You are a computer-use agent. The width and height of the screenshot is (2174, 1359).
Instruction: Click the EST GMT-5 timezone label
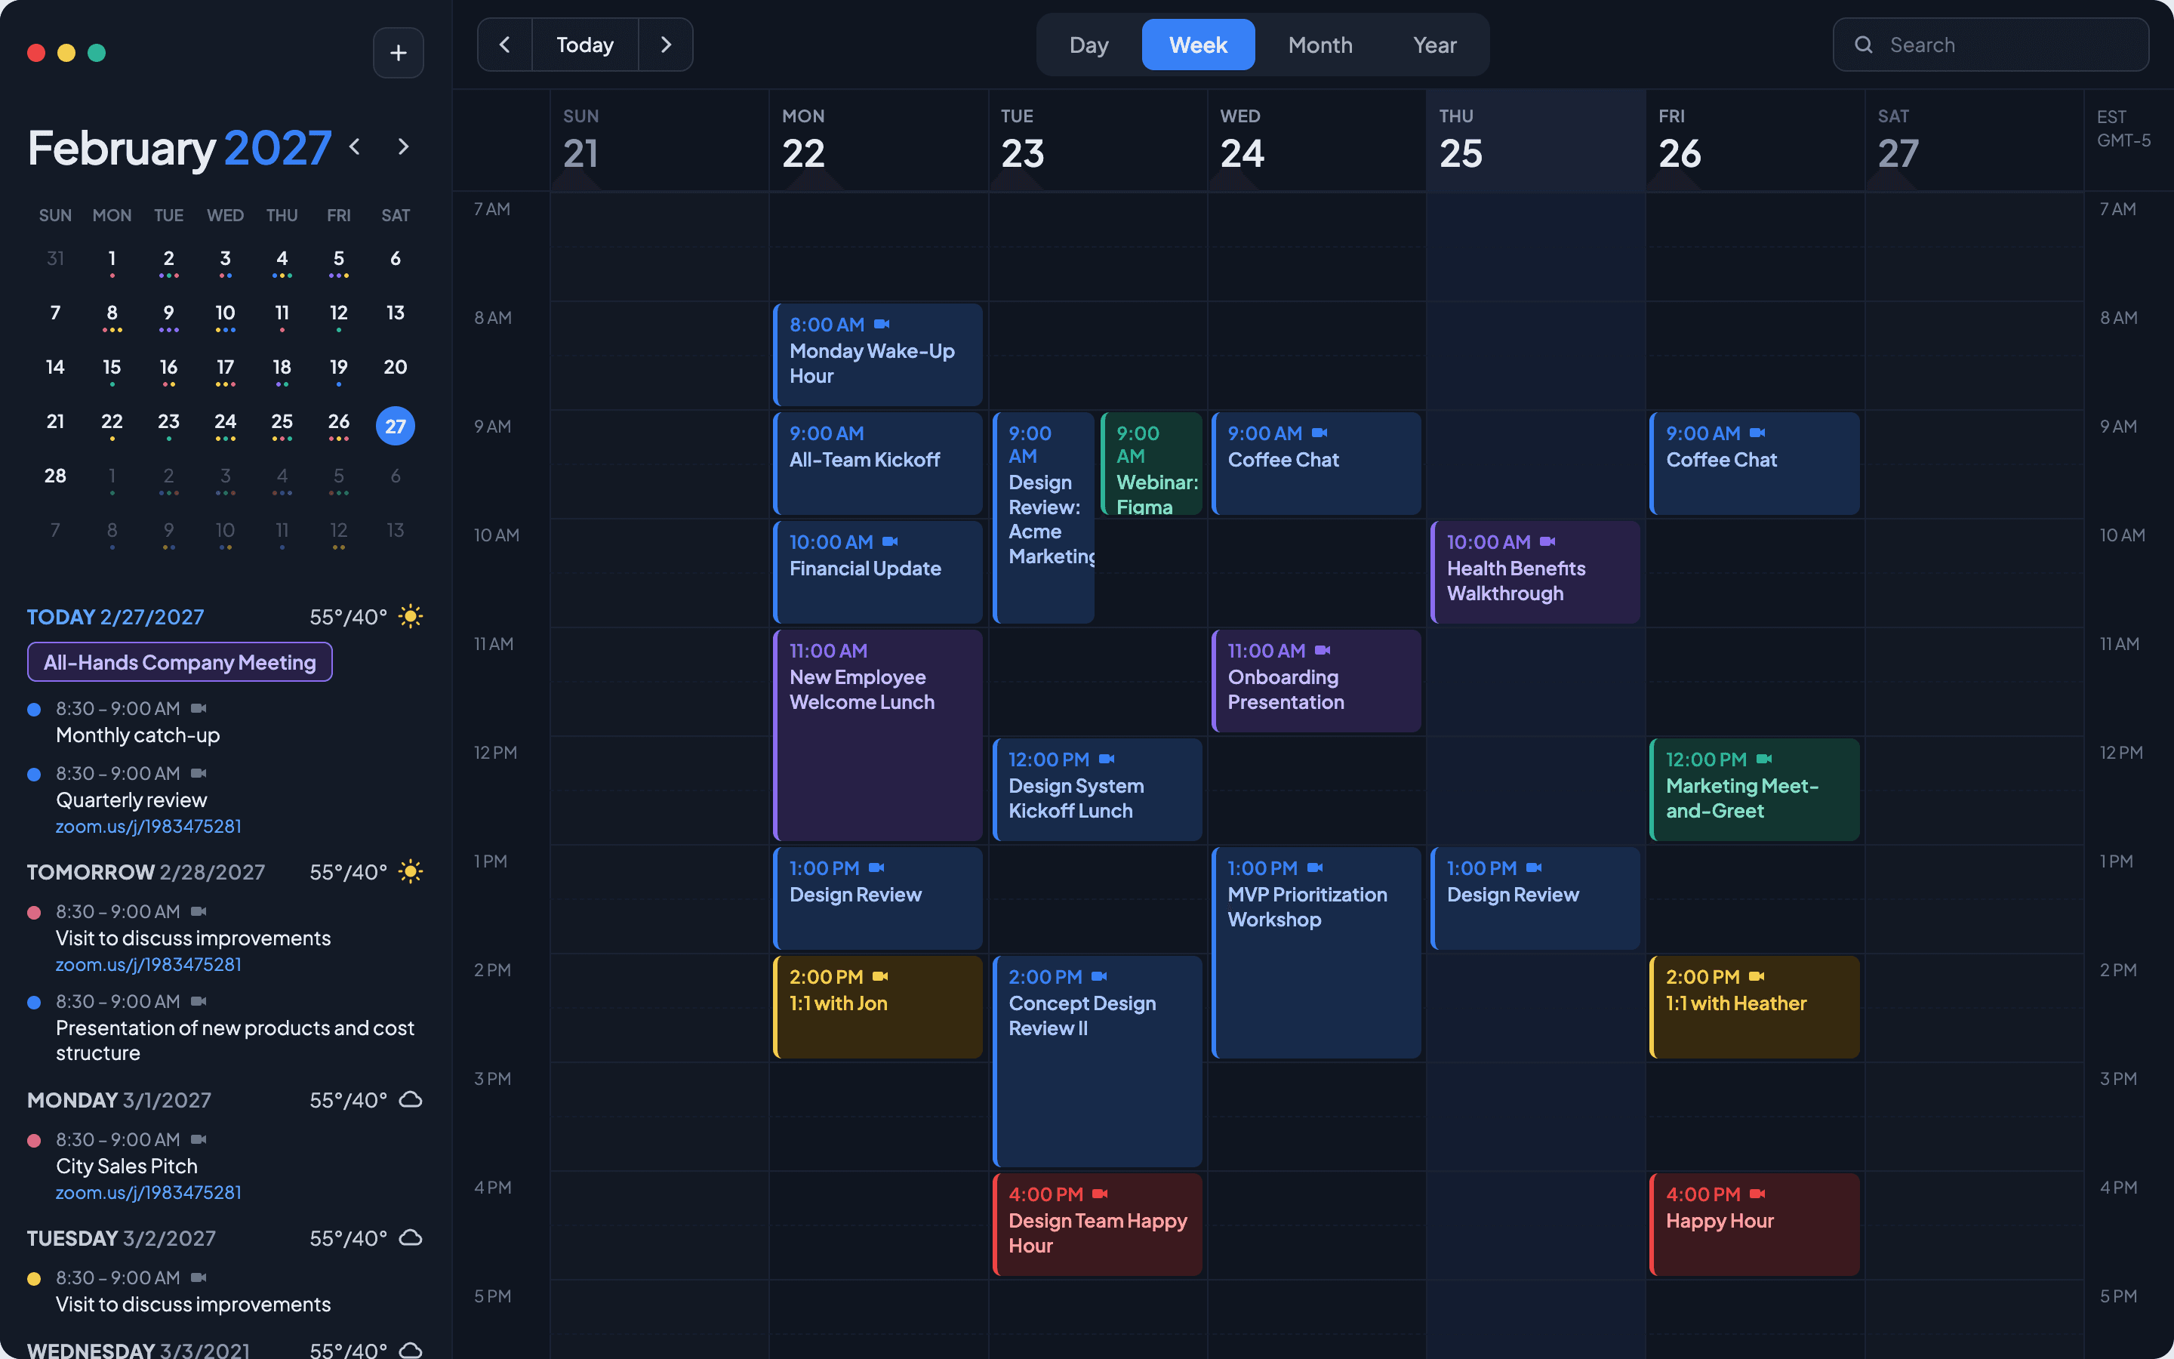[2123, 128]
